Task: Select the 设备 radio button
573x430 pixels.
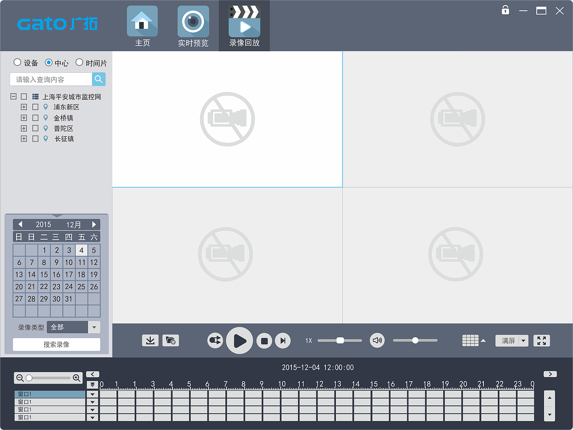Action: (17, 62)
